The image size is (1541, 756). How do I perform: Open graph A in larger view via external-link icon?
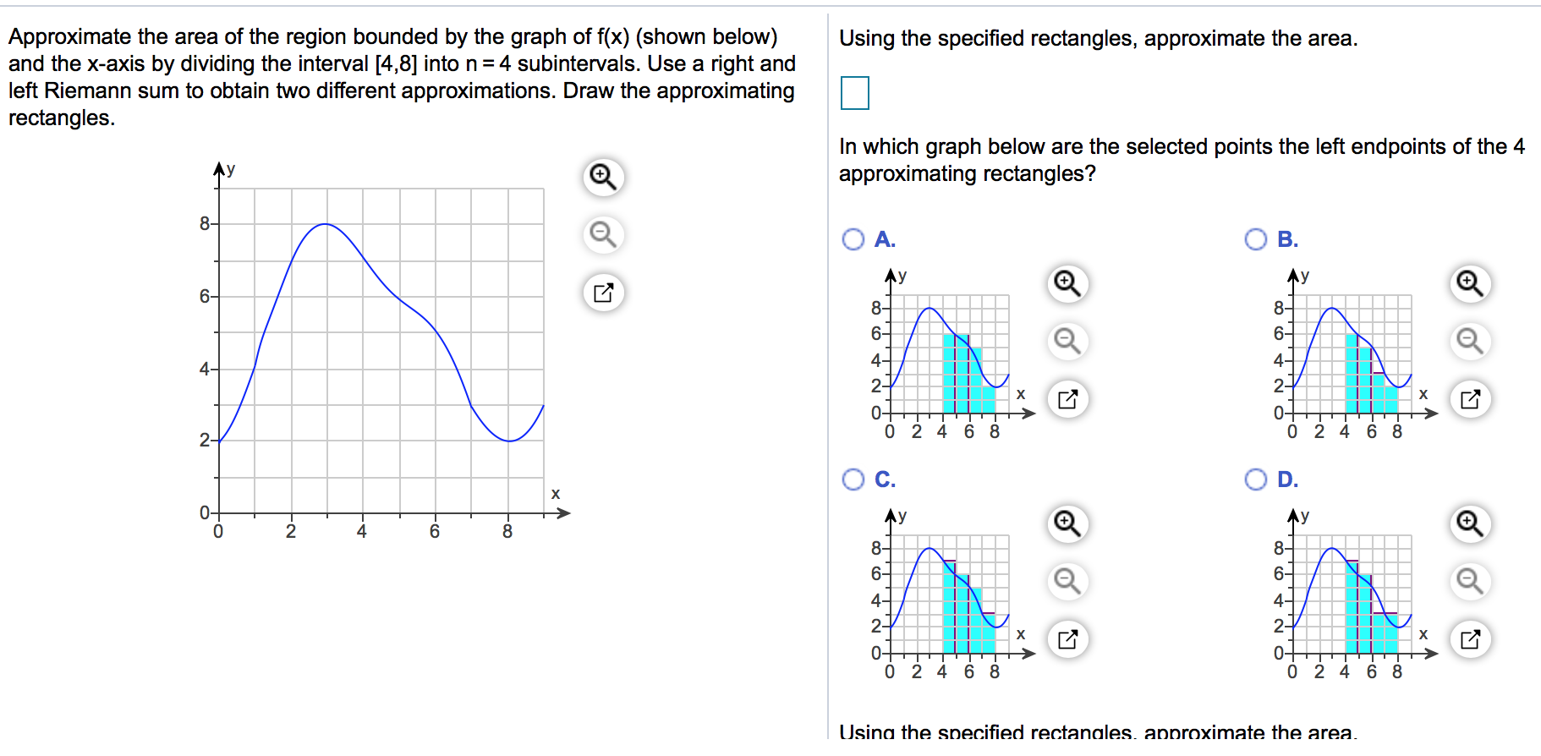click(x=1068, y=397)
